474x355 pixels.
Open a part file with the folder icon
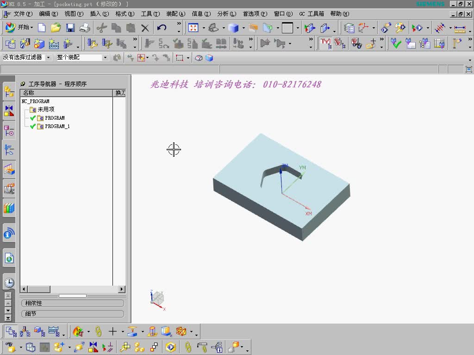click(56, 28)
